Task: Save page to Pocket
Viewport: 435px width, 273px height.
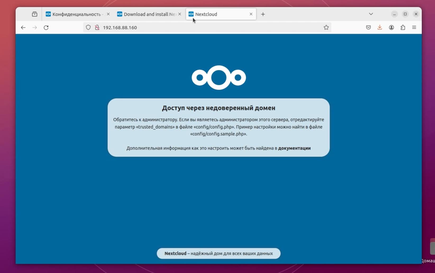Action: [x=368, y=27]
